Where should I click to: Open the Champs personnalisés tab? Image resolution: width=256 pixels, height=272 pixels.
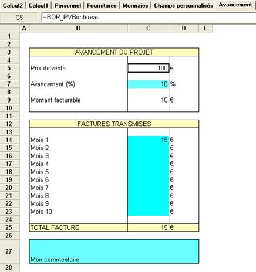[x=183, y=5]
